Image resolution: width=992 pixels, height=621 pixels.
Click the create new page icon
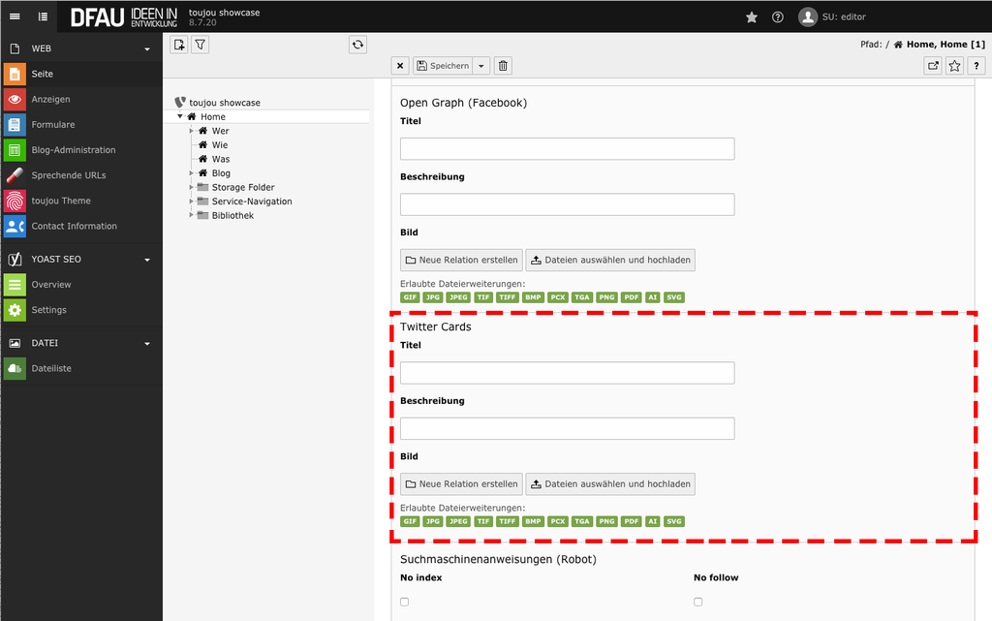(x=178, y=45)
